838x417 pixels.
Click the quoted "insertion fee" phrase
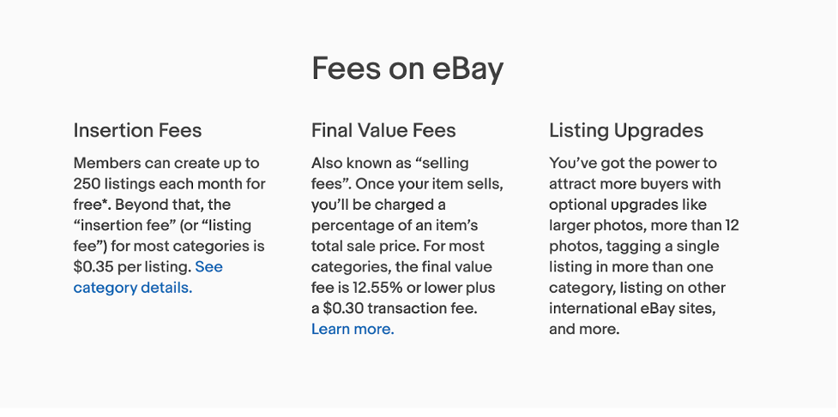tap(127, 225)
